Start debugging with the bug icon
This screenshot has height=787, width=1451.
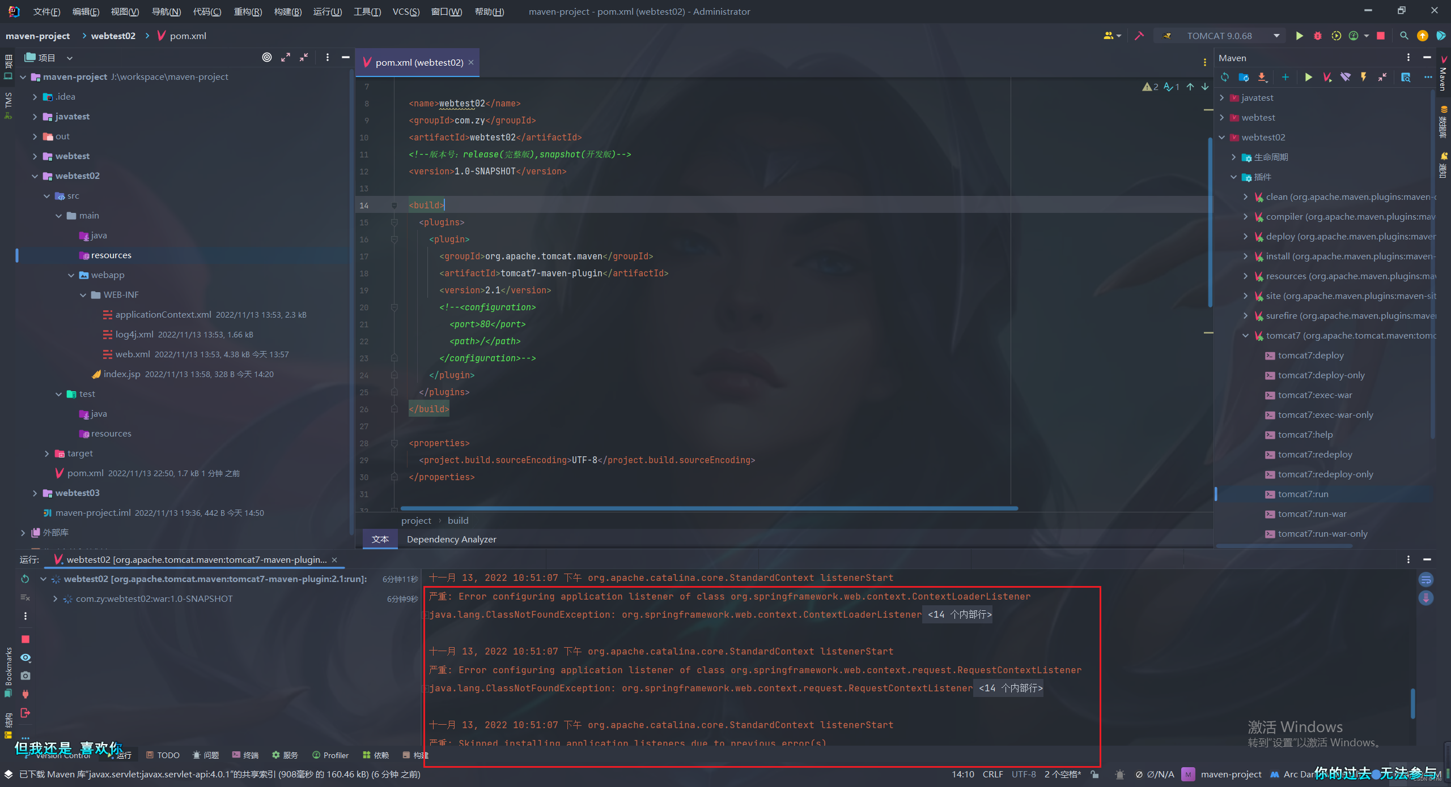pyautogui.click(x=1318, y=36)
